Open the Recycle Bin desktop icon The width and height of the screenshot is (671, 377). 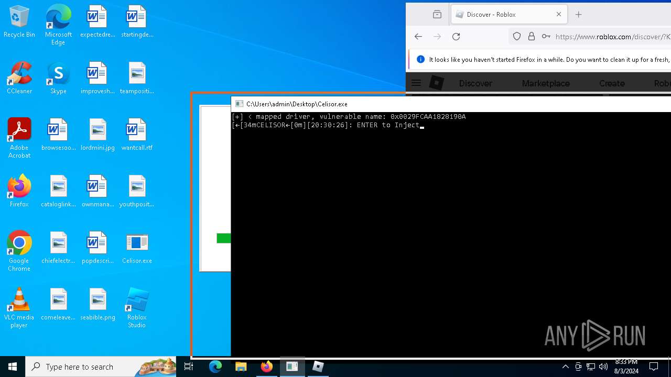click(x=19, y=22)
